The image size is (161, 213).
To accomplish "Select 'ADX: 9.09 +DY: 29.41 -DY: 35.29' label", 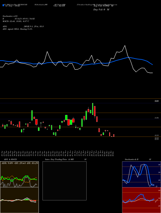I will (20, 163).
